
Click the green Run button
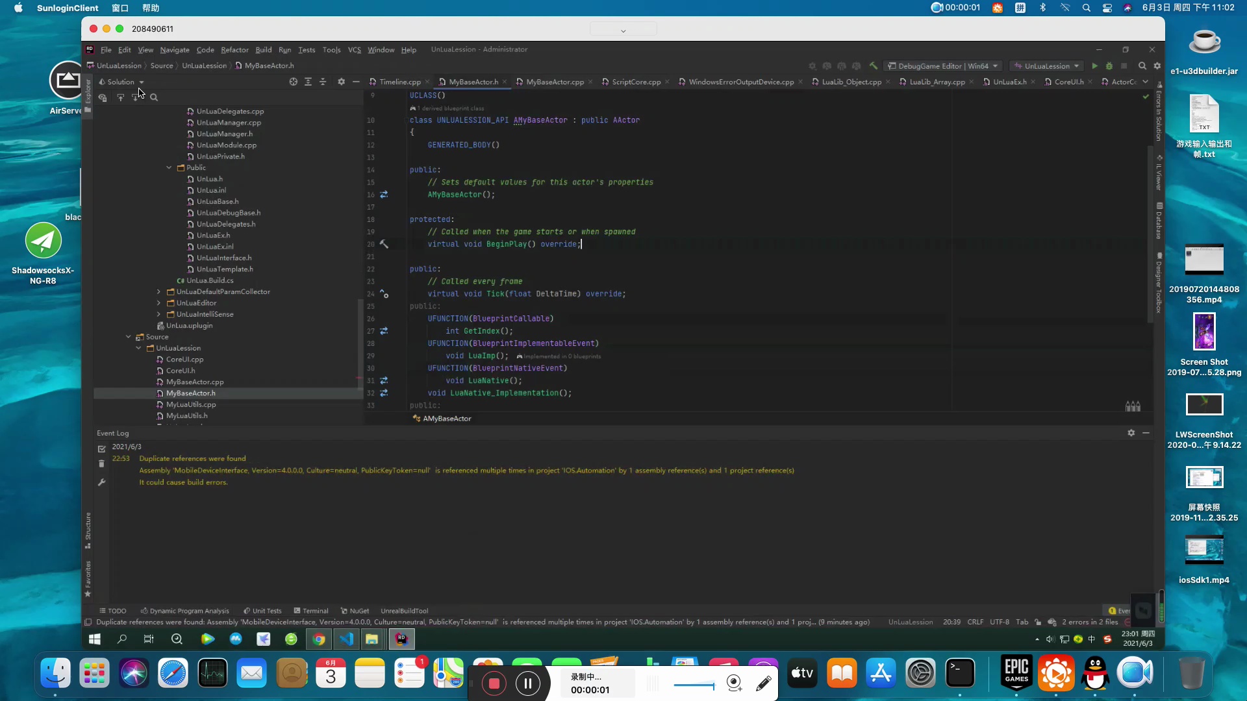coord(1094,66)
